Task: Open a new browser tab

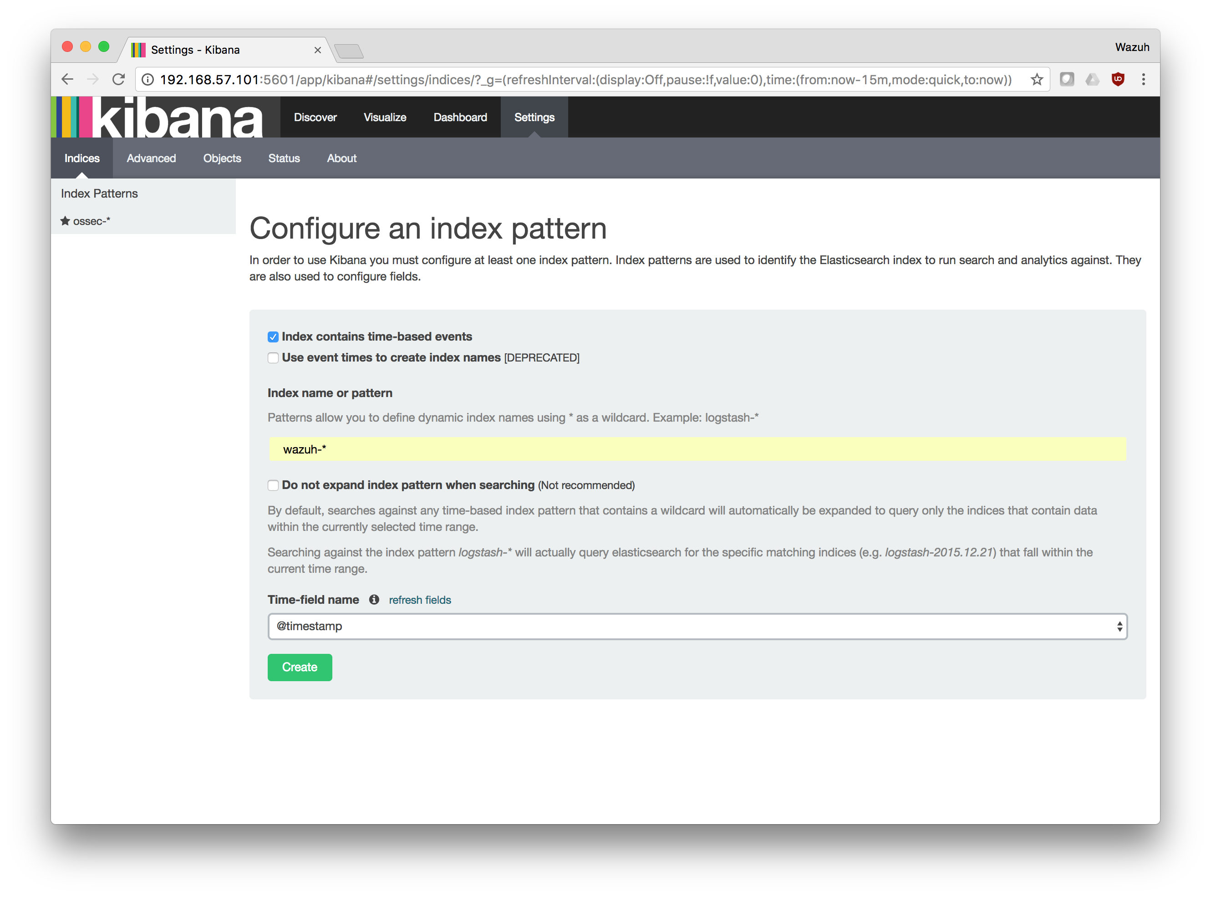Action: click(x=348, y=51)
